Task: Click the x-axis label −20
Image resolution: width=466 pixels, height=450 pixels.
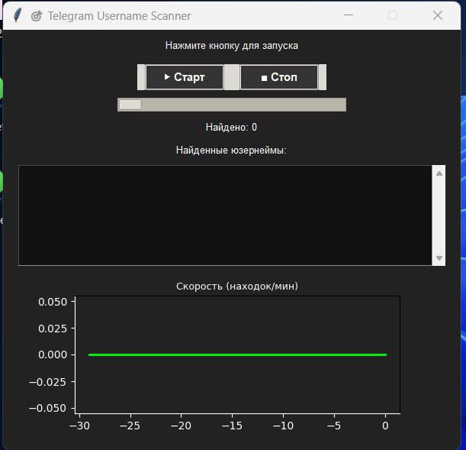Action: pos(181,426)
